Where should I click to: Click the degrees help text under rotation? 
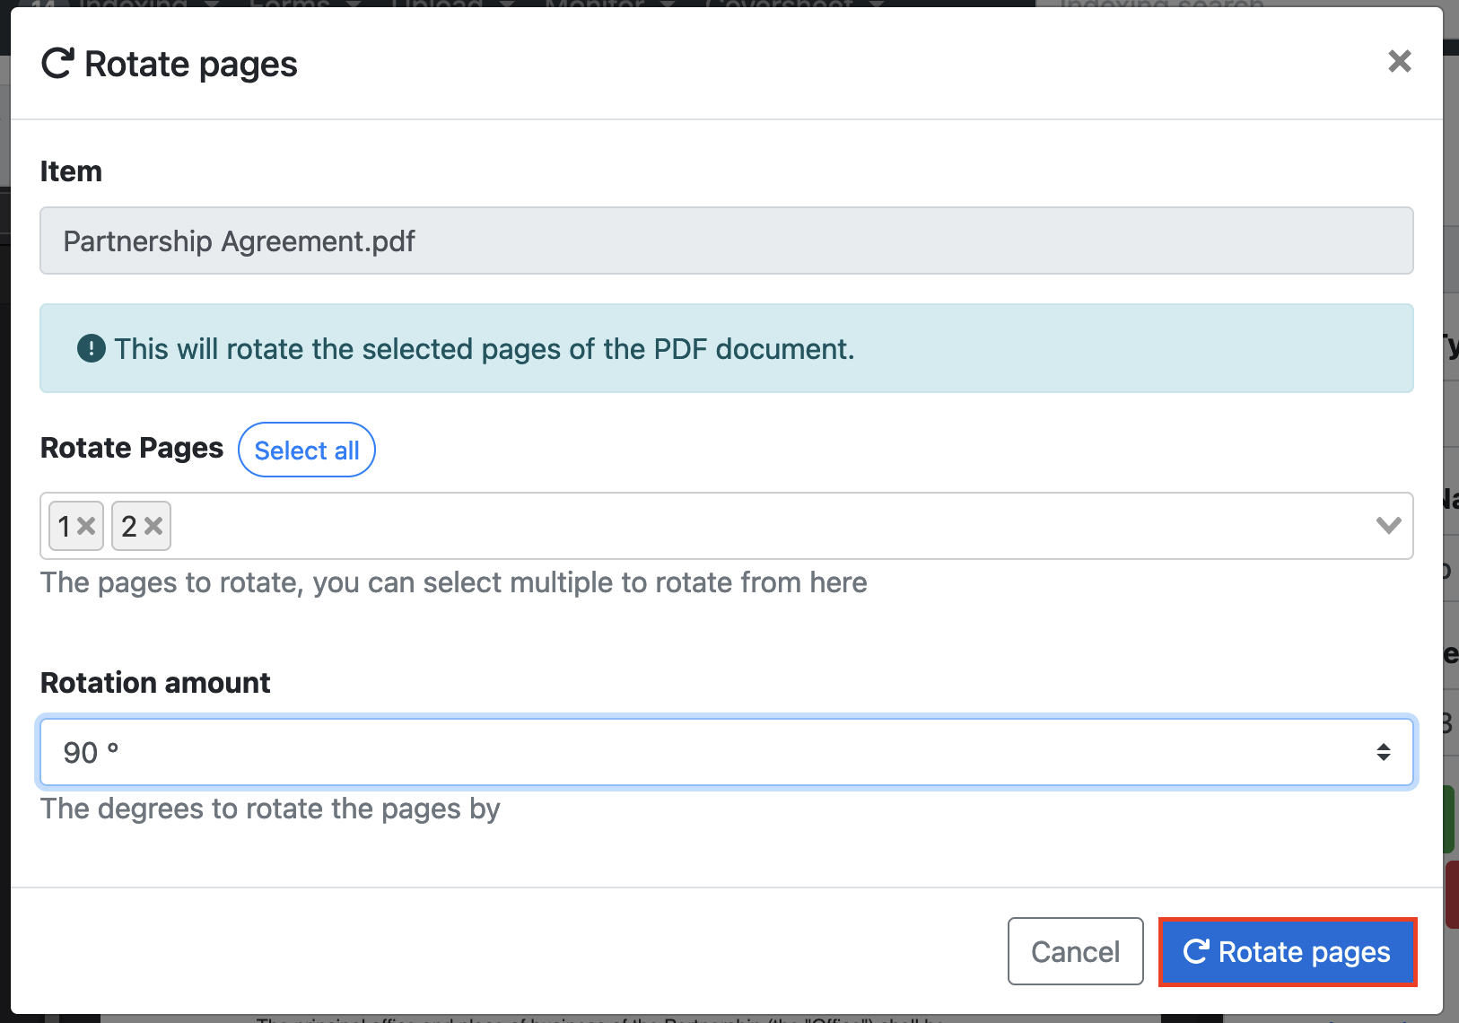pos(270,809)
